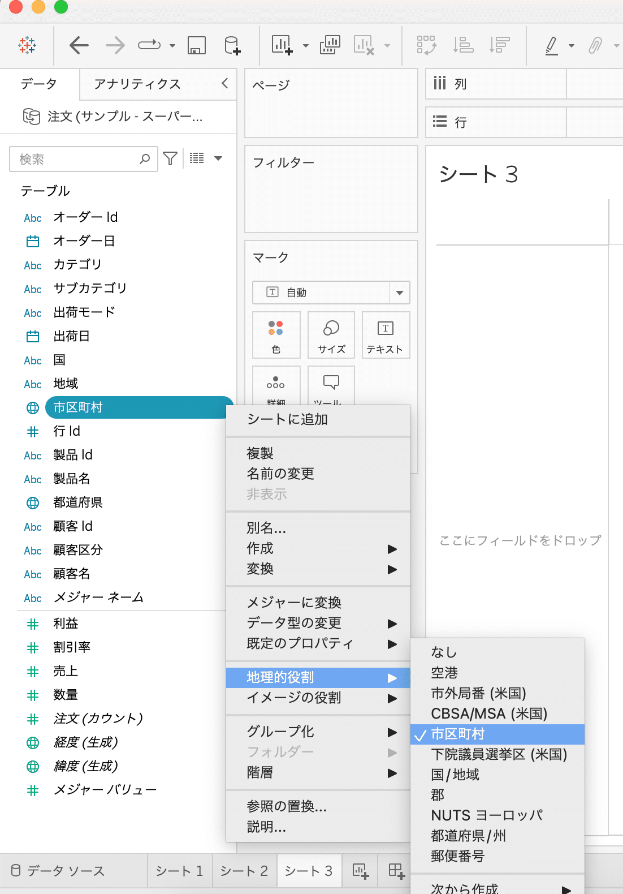Click the replay animation icon
Image resolution: width=623 pixels, height=894 pixels.
pos(149,45)
